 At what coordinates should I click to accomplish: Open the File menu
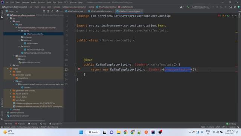tap(7, 2)
